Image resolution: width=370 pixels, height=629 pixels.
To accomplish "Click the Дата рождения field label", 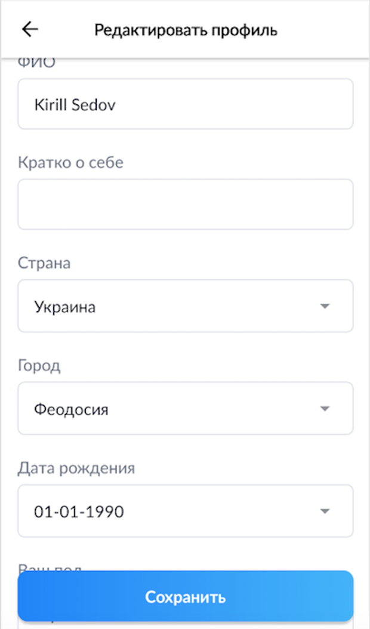I will point(76,468).
